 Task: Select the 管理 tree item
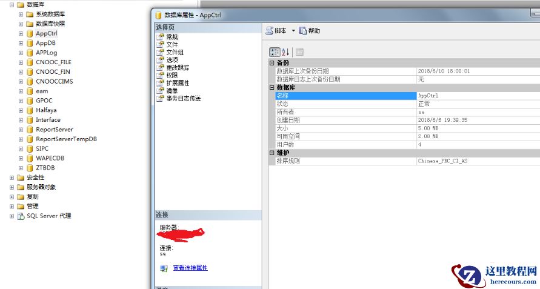pos(32,207)
